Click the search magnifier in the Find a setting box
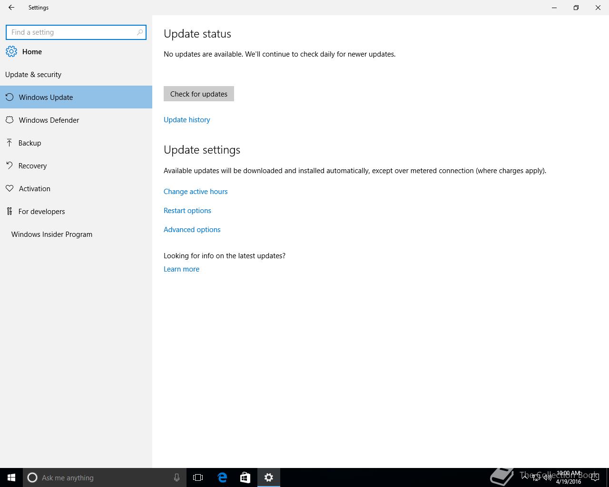This screenshot has width=609, height=487. (140, 32)
